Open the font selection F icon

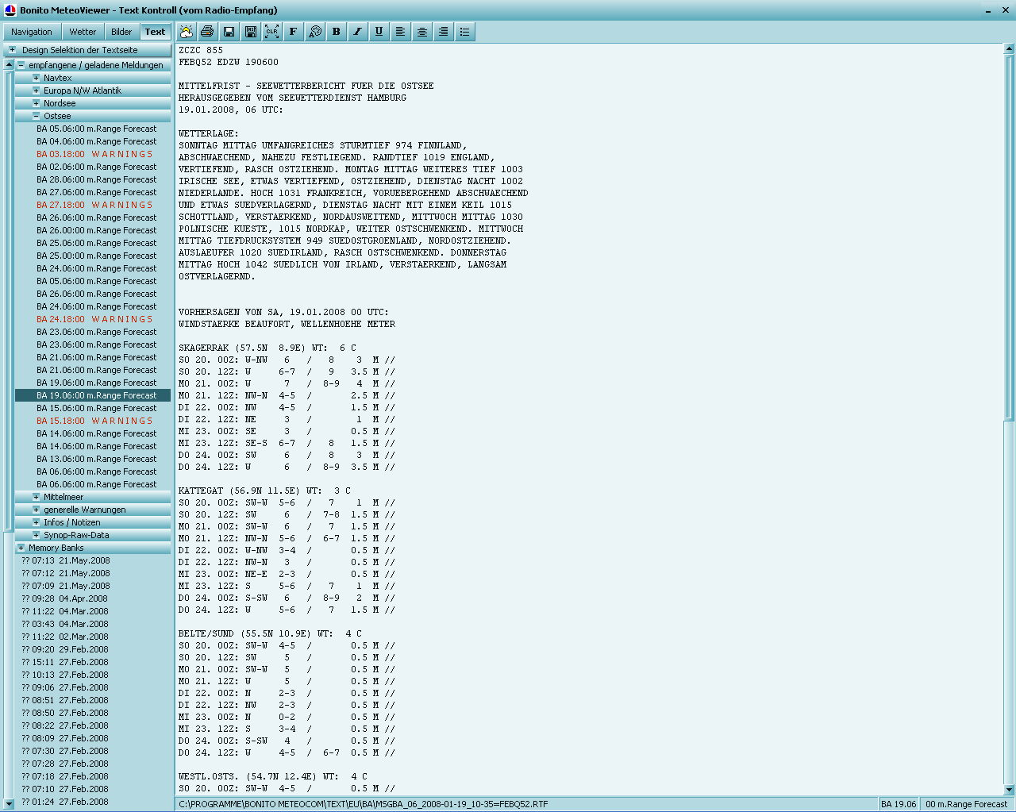tap(293, 32)
